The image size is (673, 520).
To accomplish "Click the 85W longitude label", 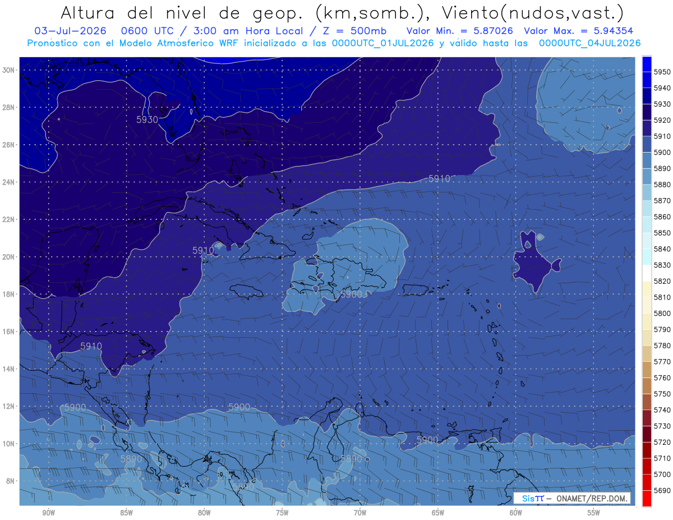I will click(126, 513).
